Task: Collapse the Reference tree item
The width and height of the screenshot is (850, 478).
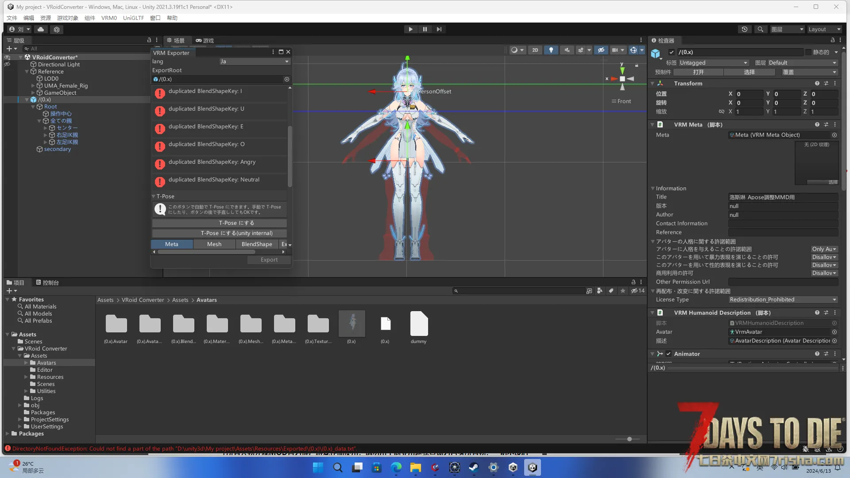Action: [27, 72]
